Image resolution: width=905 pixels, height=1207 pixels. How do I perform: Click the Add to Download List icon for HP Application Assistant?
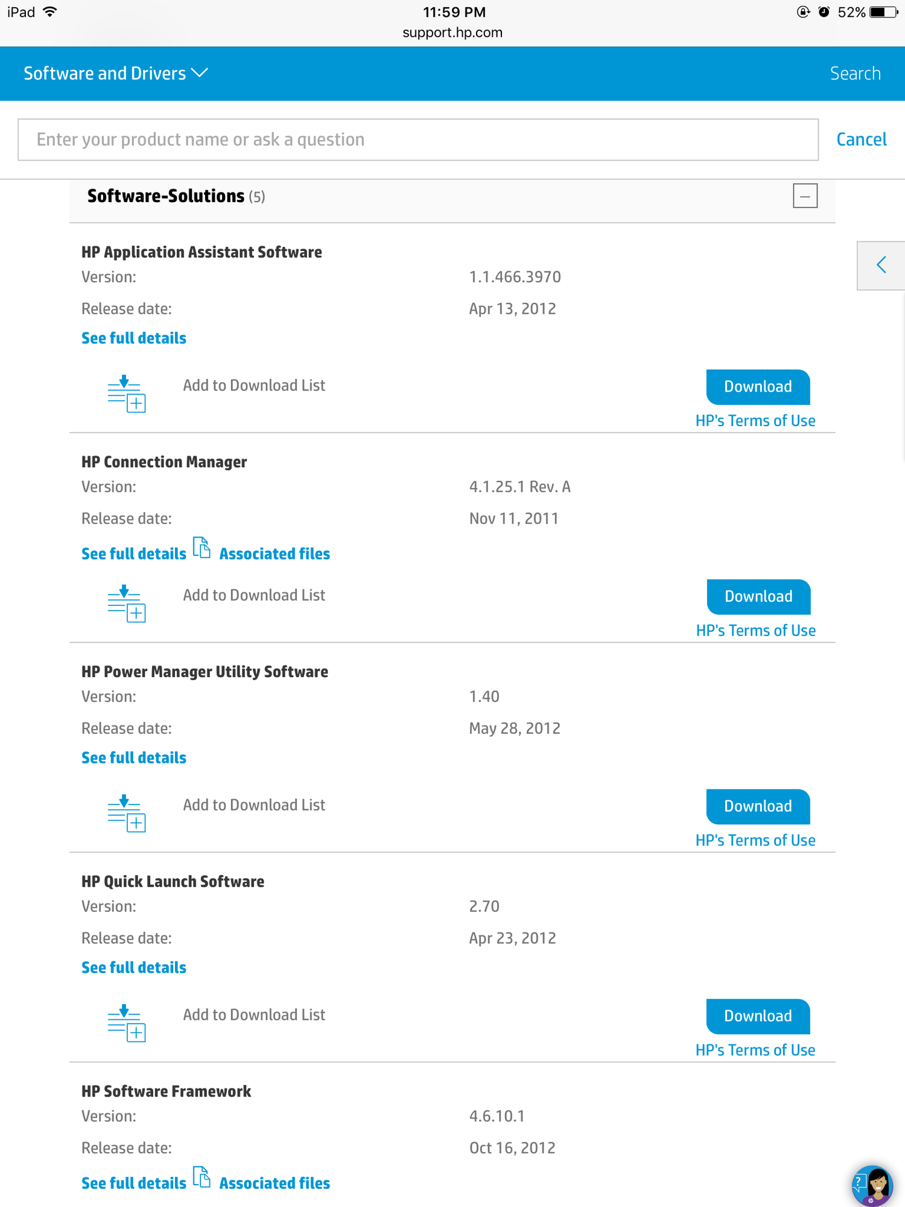tap(125, 394)
